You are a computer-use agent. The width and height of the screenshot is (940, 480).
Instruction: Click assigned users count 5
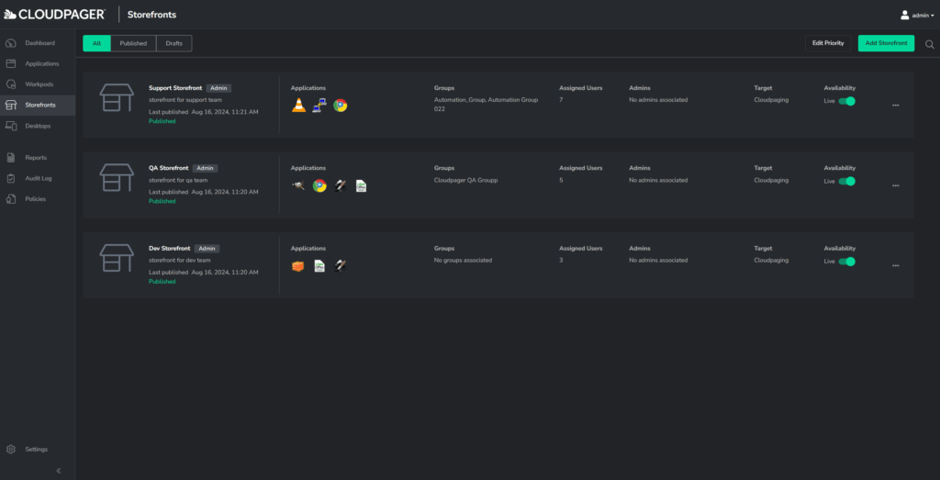pyautogui.click(x=561, y=181)
